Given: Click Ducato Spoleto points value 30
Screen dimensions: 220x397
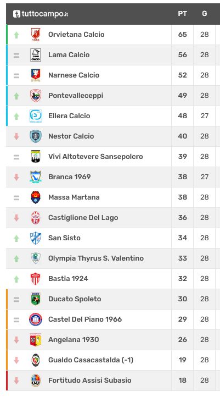Looking at the screenshot, I should 182,299.
